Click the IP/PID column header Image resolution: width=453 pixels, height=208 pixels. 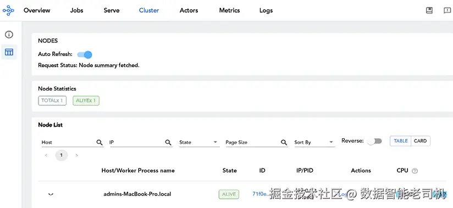click(305, 171)
